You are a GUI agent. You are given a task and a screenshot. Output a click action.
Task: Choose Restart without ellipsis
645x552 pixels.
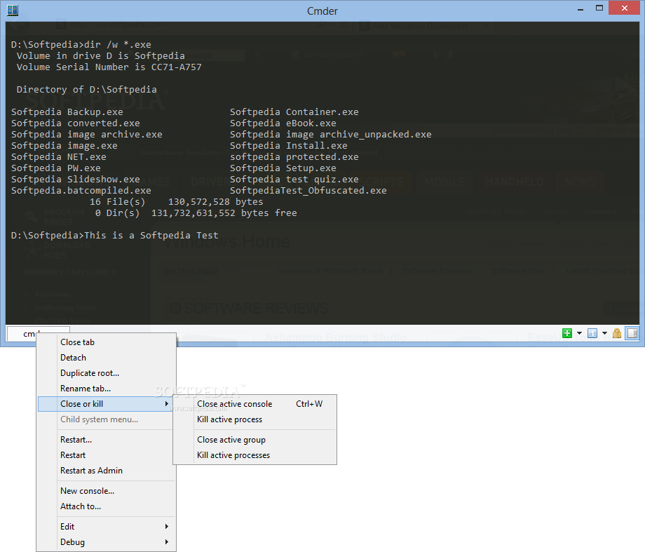106,455
